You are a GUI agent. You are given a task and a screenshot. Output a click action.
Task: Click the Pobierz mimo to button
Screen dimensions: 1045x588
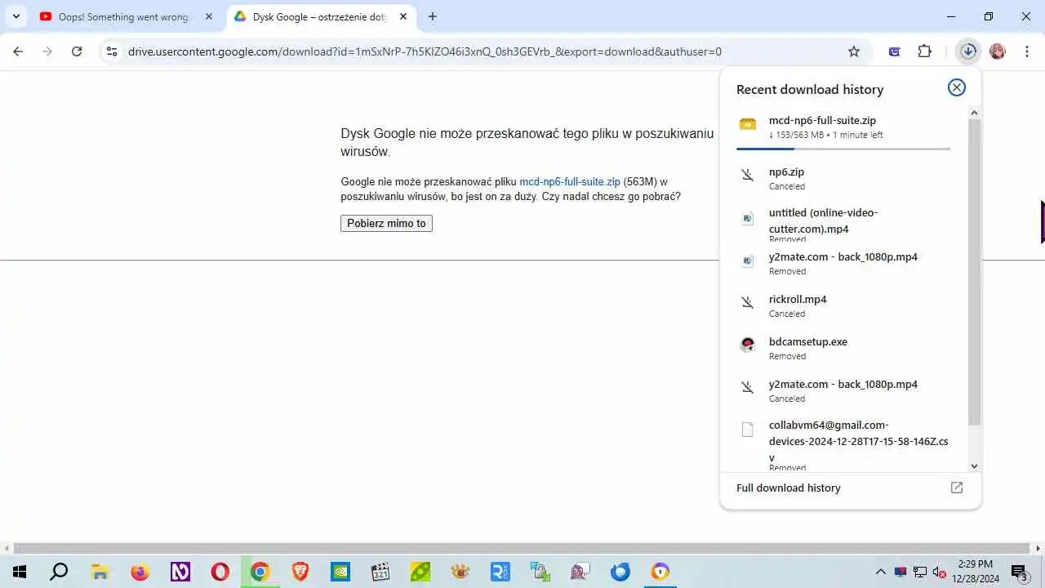(x=386, y=223)
